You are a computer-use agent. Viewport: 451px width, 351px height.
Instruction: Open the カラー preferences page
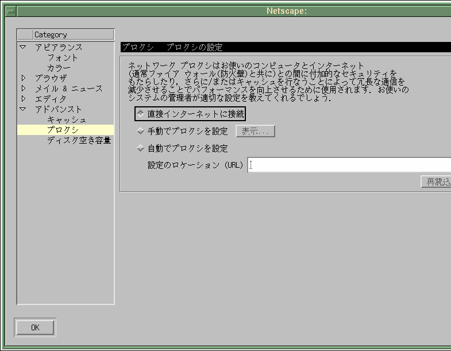pyautogui.click(x=59, y=68)
